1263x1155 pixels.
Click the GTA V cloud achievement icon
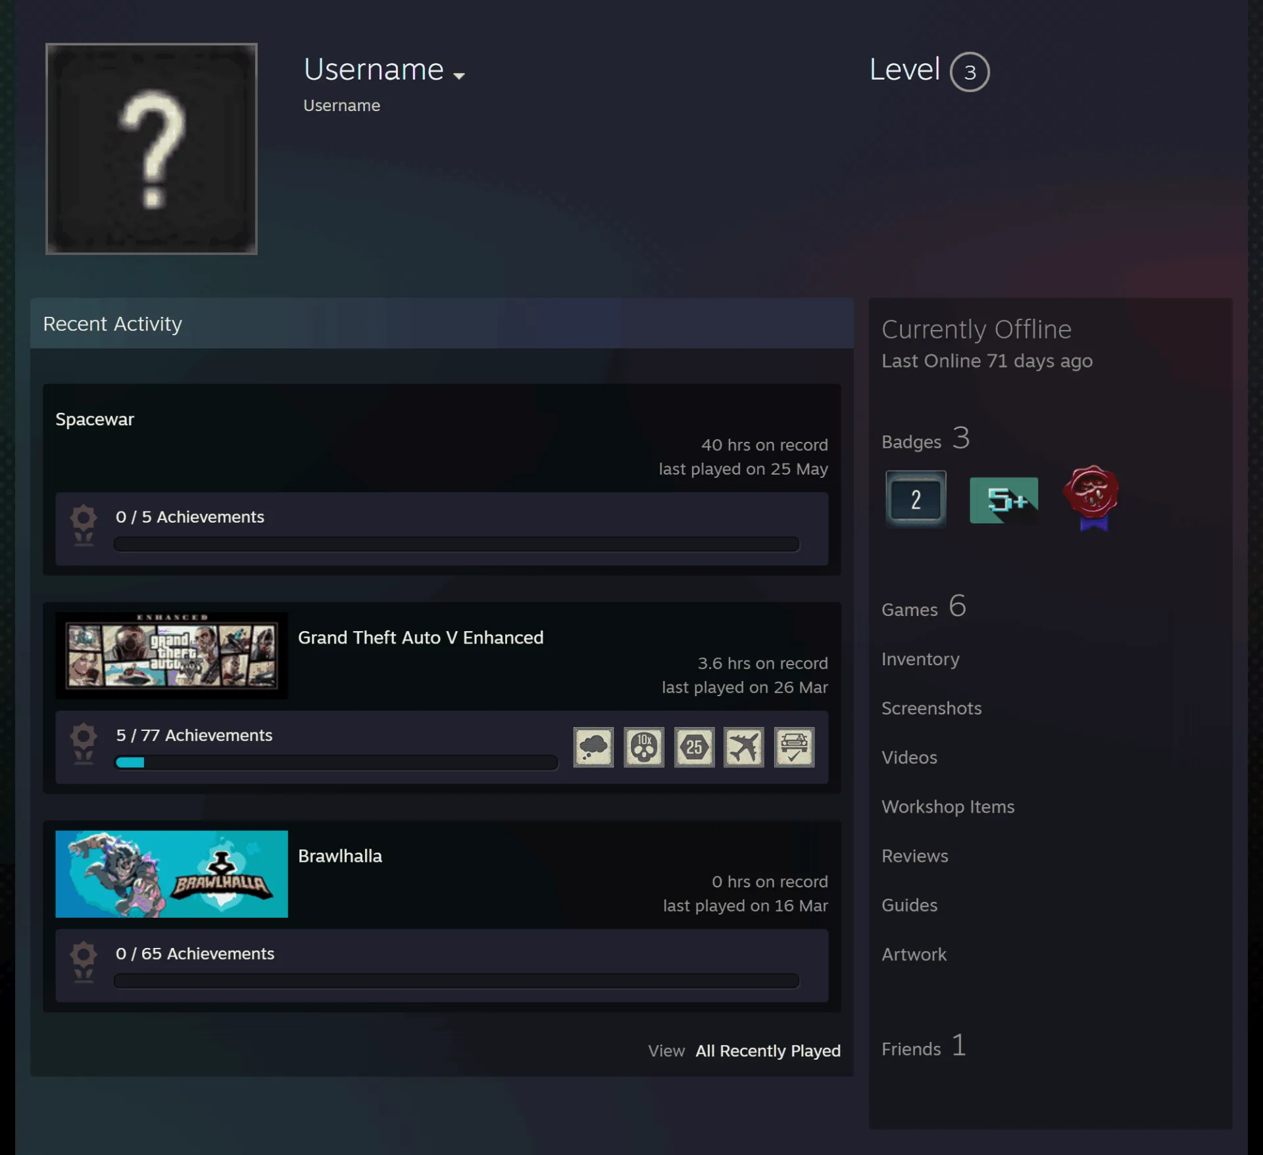[x=593, y=747]
